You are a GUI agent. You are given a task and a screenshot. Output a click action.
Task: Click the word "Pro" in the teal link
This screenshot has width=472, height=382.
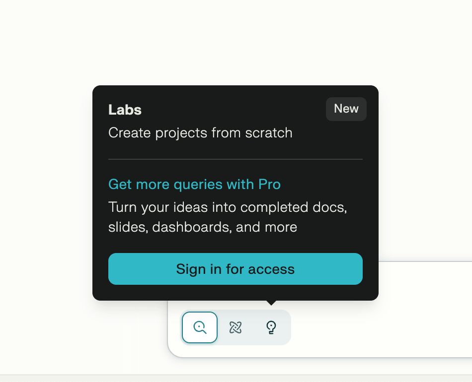(270, 185)
